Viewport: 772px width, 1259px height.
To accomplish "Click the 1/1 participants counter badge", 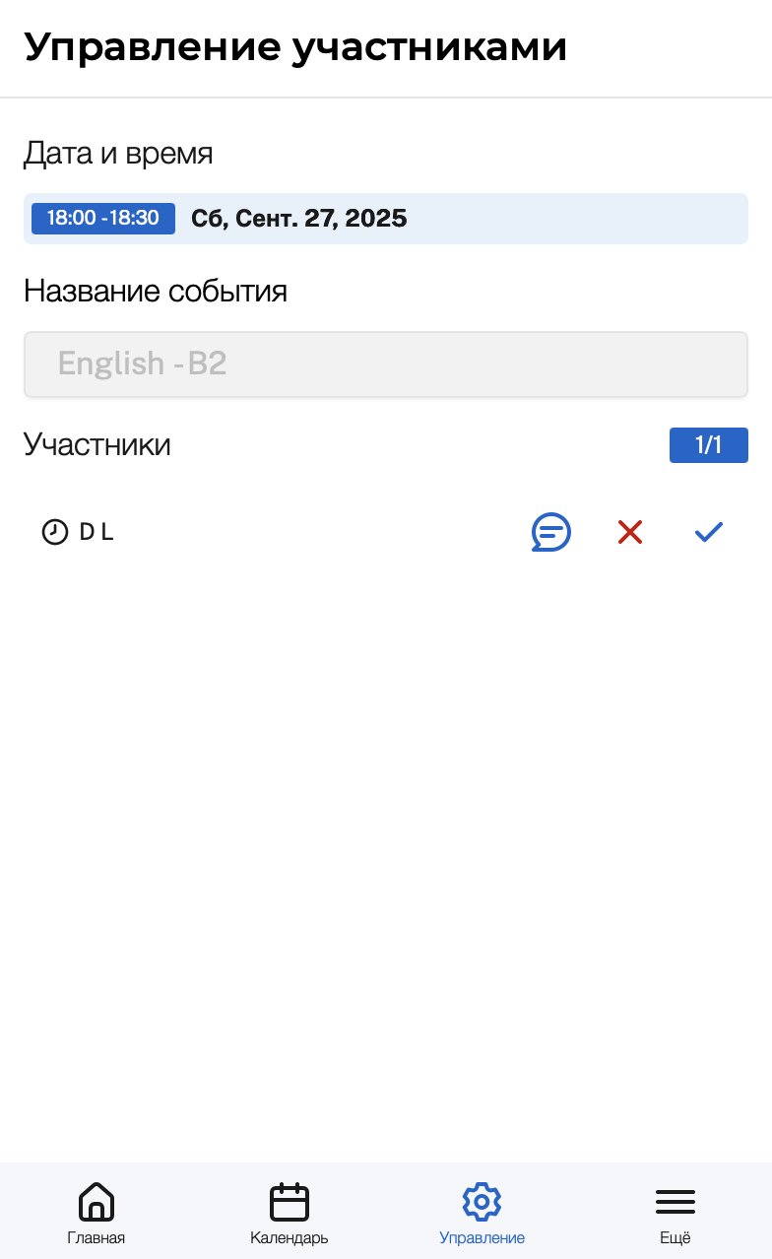I will click(x=708, y=445).
